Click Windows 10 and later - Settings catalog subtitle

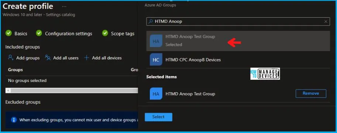pos(39,15)
